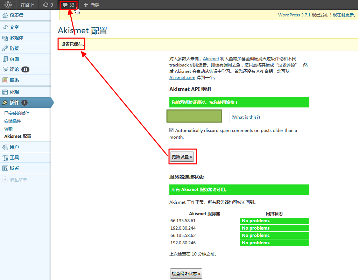Click the 仪表盘 home icon
This screenshot has height=280, width=358.
coord(5,15)
